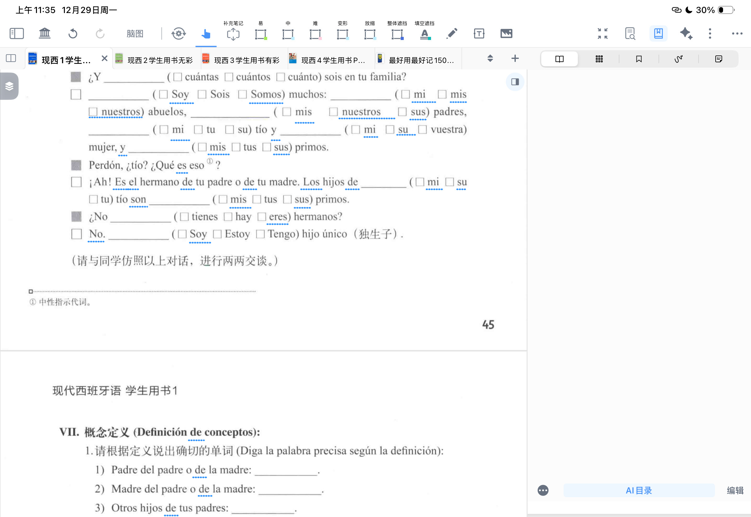This screenshot has width=751, height=517.
Task: Open the document search icon
Action: point(630,33)
